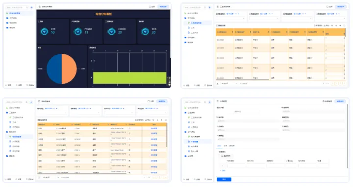
Task: Click the small add link under the form table
Action: (223, 170)
